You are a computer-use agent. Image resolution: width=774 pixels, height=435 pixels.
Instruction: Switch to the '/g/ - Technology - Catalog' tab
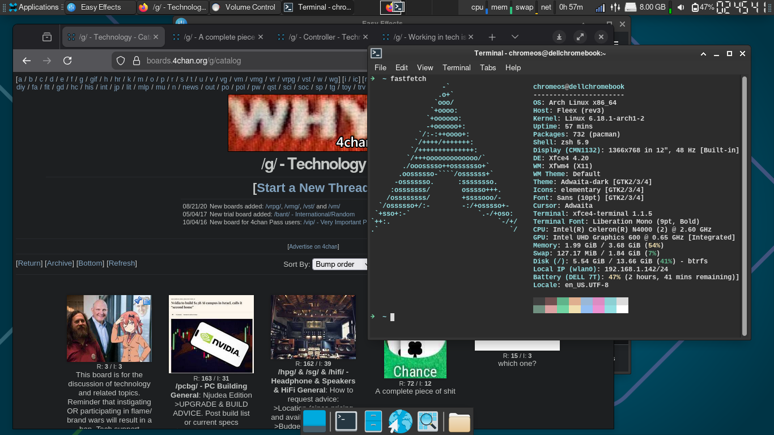pyautogui.click(x=113, y=37)
